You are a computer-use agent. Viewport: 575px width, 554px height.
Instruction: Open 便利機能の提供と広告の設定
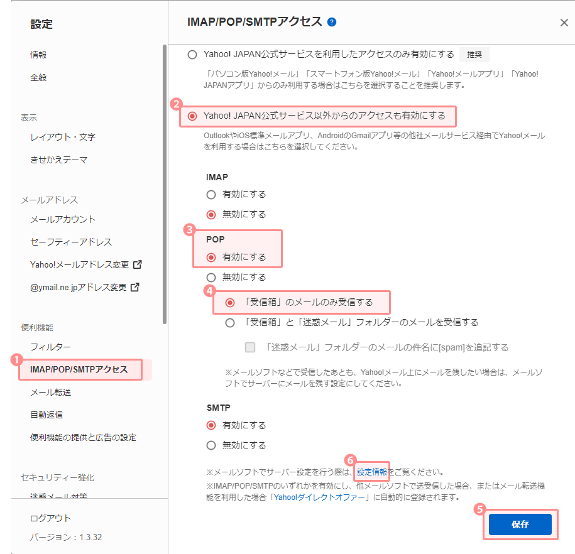pyautogui.click(x=83, y=438)
